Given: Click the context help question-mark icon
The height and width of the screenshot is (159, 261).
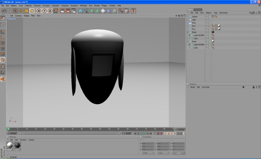Looking at the screenshot, I should [121, 11].
